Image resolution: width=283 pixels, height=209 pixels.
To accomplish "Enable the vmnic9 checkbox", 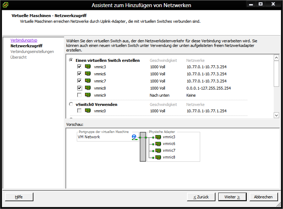I will tap(79, 95).
